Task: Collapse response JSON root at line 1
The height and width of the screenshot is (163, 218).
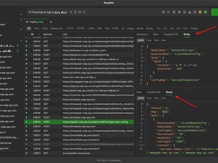Action: point(144,104)
